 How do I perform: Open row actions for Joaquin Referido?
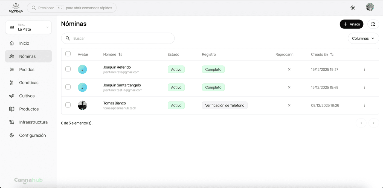click(365, 70)
